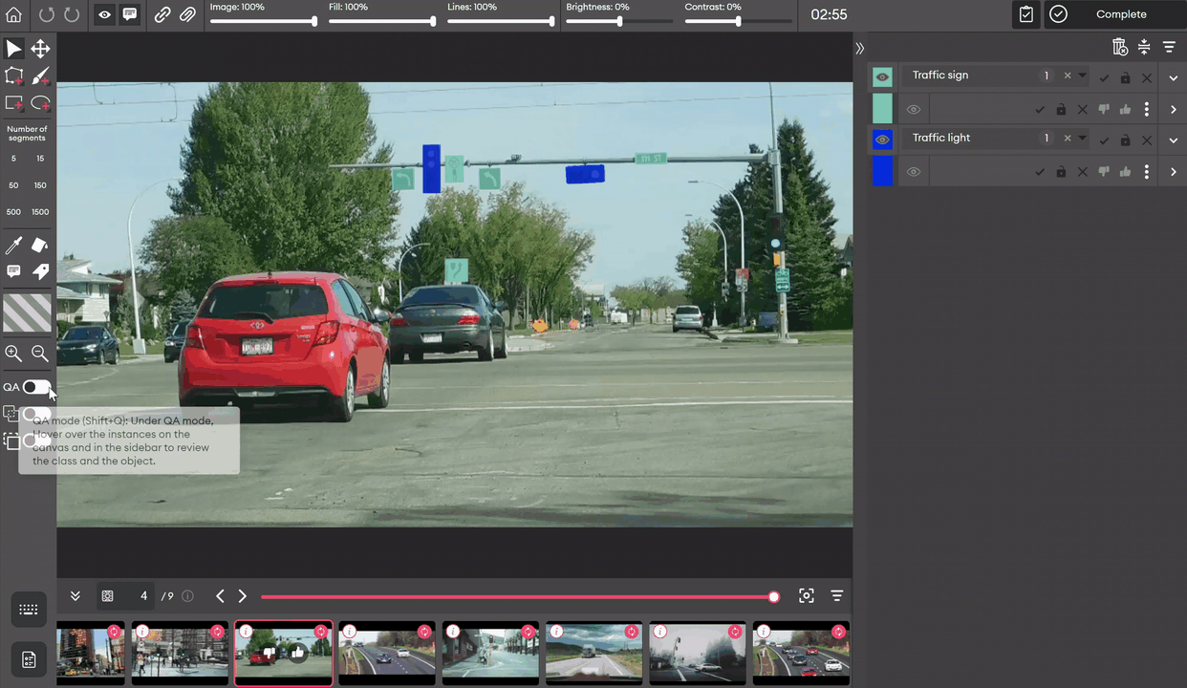Toggle the QA mode switch
Viewport: 1187px width, 688px height.
[36, 387]
